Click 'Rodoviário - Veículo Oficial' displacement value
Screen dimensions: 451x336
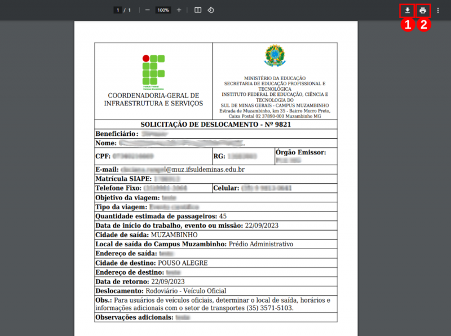coord(186,290)
